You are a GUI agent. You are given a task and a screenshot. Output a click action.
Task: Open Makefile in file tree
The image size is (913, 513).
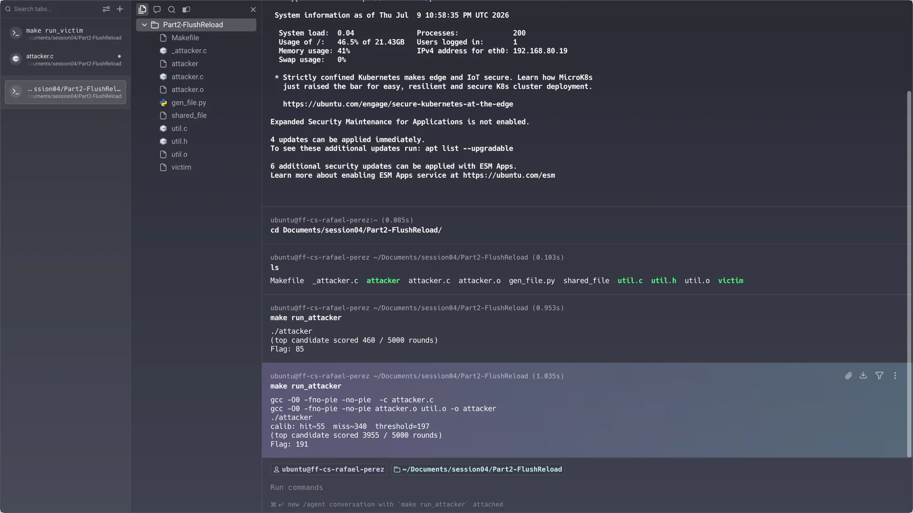click(x=185, y=38)
